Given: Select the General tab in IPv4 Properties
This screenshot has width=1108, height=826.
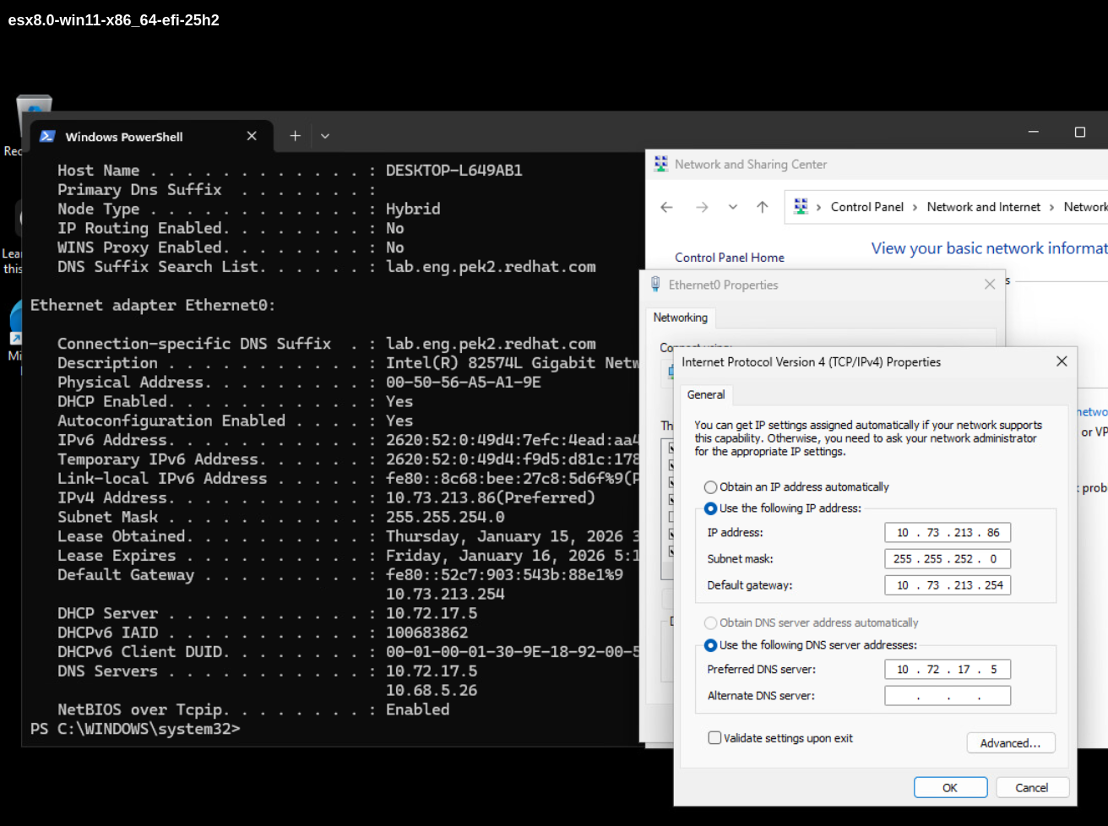Looking at the screenshot, I should (x=706, y=394).
